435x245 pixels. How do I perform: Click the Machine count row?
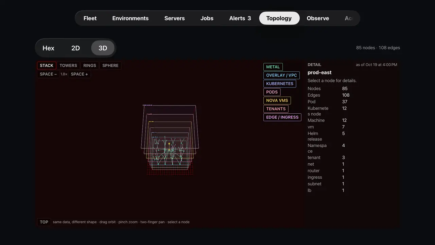pyautogui.click(x=352, y=120)
